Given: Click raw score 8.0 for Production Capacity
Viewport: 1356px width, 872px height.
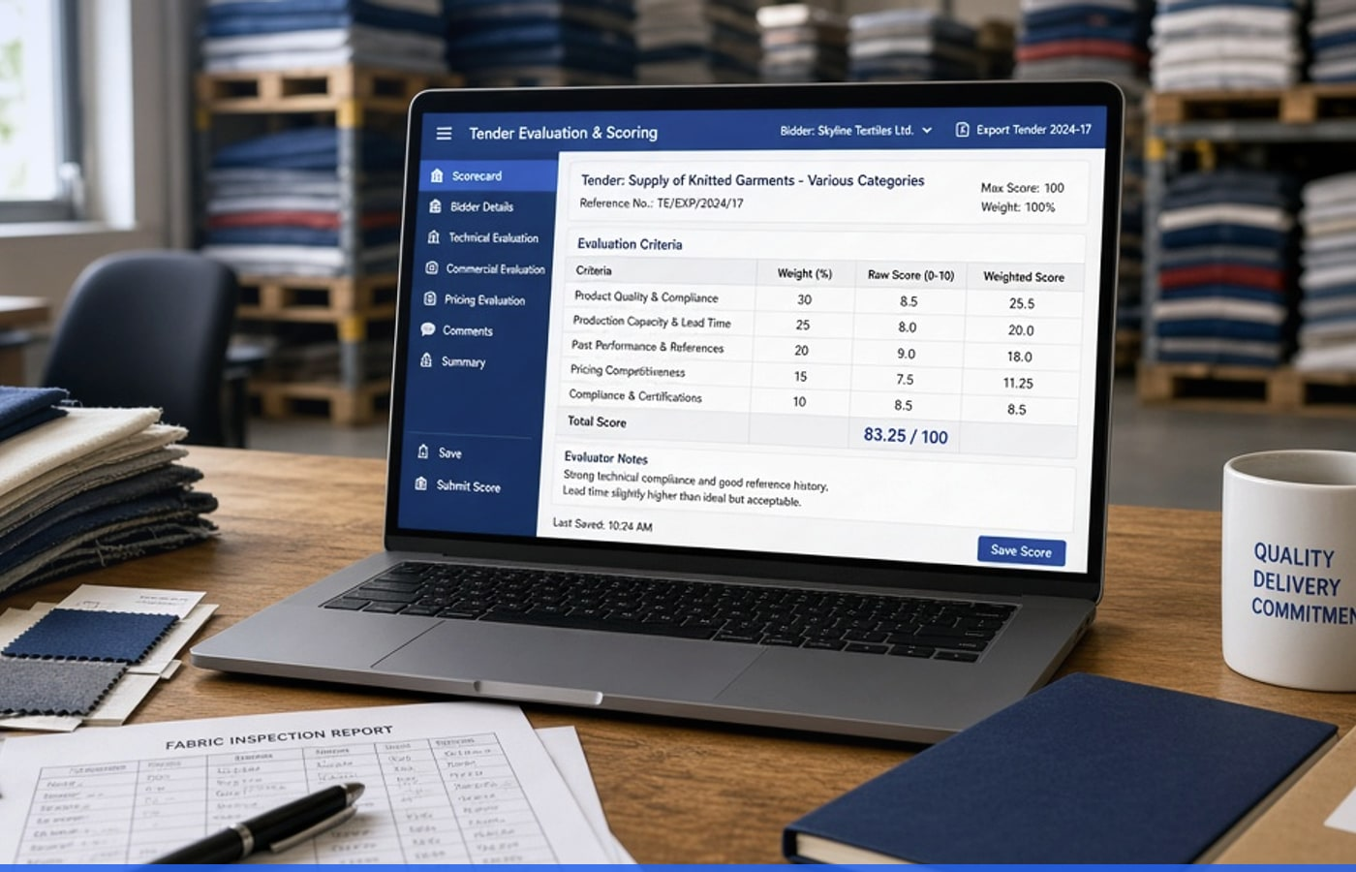Looking at the screenshot, I should pos(907,327).
